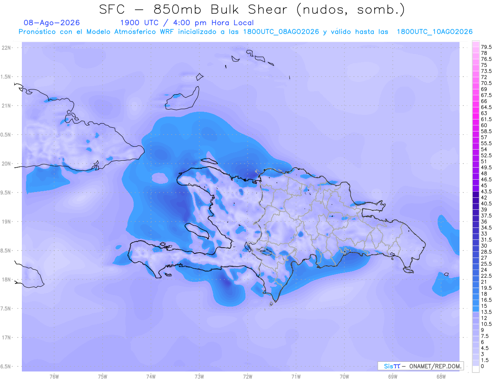Image resolution: width=495 pixels, height=382 pixels.
Task: Click the colorbar value "34.5"
Action: coord(486,227)
